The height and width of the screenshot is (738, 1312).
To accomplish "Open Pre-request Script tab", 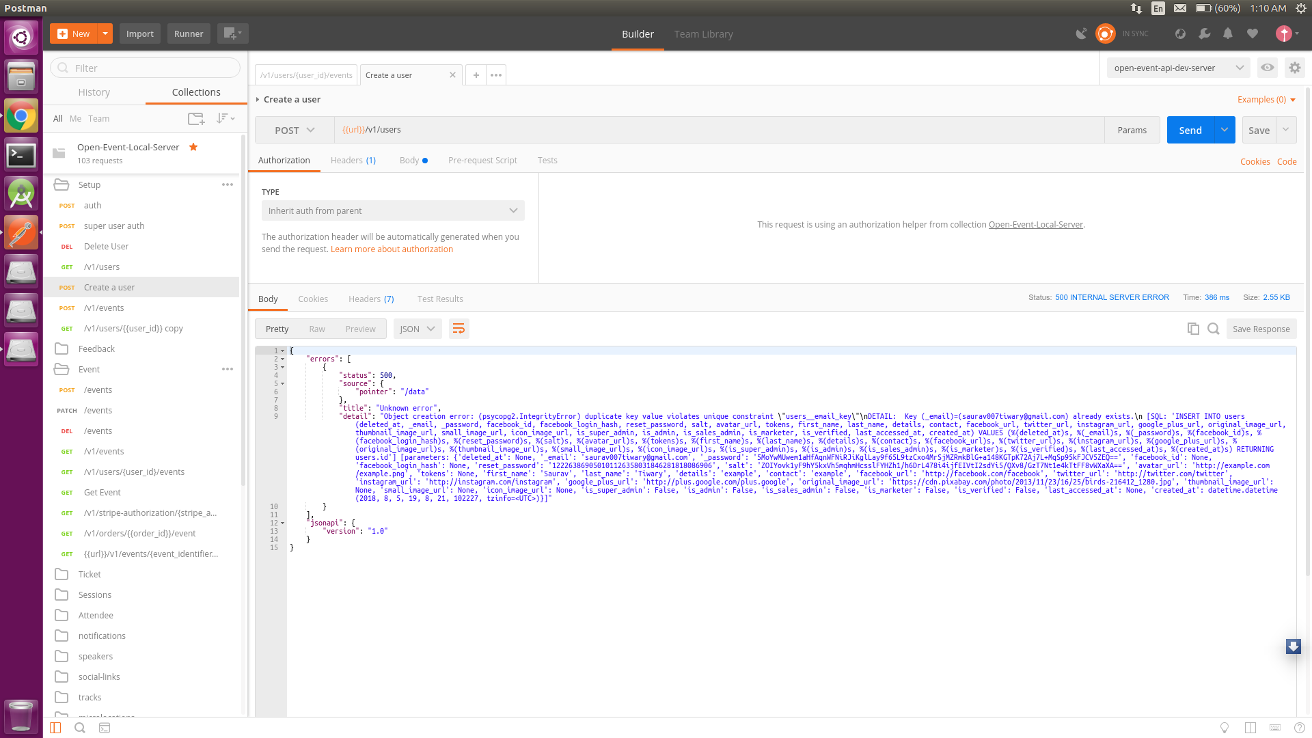I will click(x=482, y=161).
